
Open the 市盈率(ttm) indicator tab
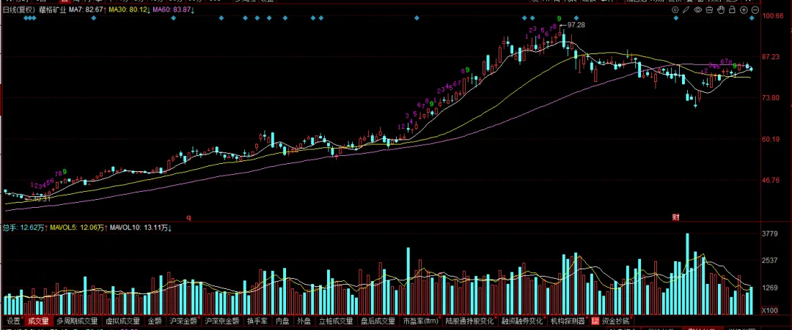tap(421, 321)
